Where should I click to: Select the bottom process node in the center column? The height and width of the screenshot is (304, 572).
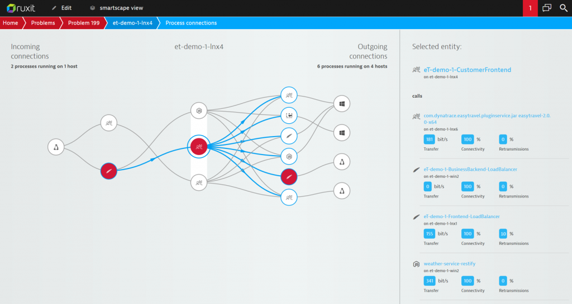(199, 183)
